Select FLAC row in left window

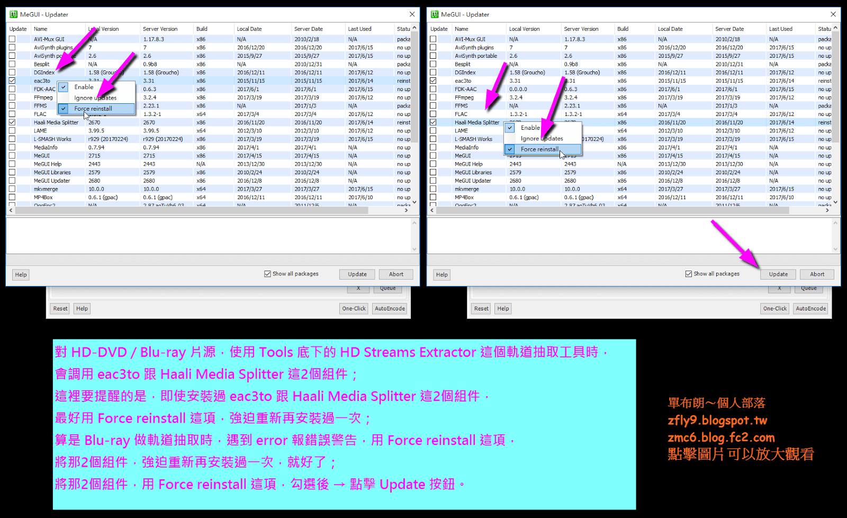tap(209, 114)
